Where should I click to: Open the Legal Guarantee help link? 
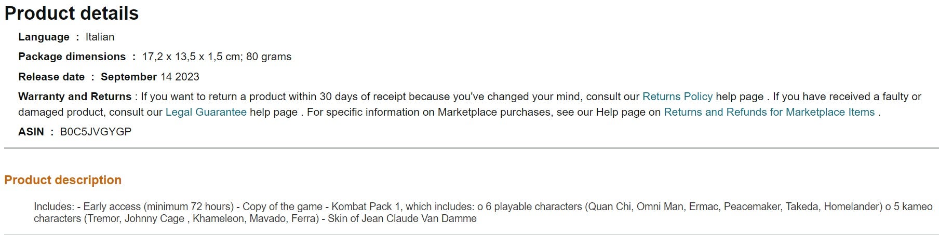click(206, 112)
